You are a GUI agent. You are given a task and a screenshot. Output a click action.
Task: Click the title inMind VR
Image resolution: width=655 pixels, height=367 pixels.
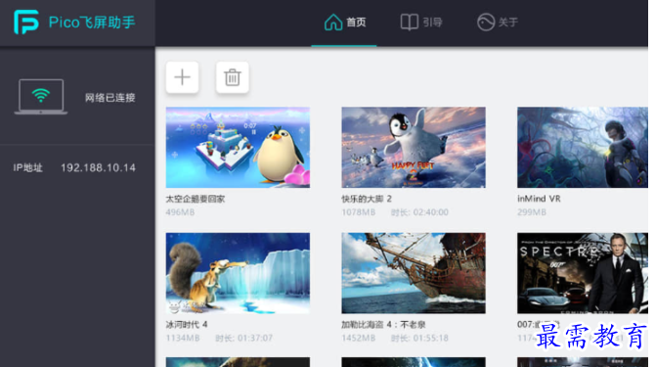pyautogui.click(x=539, y=199)
